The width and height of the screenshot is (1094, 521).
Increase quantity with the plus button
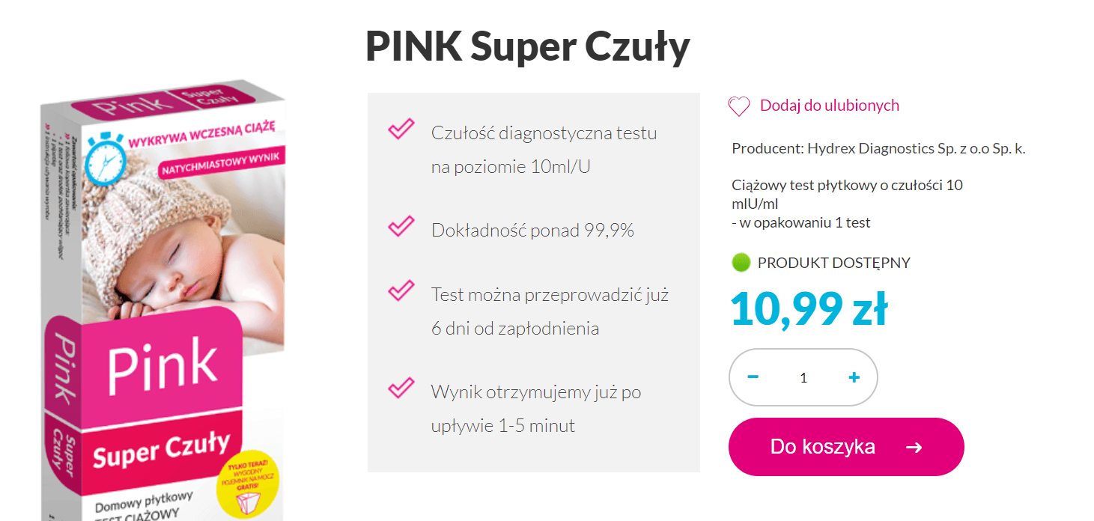(854, 377)
